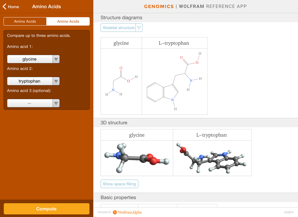Click the Compute button
The image size is (298, 217).
[46, 209]
